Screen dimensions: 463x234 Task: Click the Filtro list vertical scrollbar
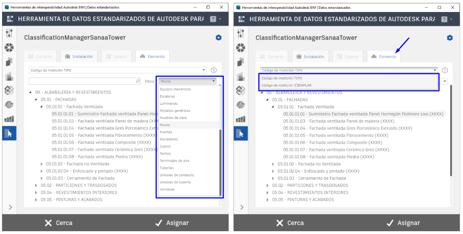[220, 163]
